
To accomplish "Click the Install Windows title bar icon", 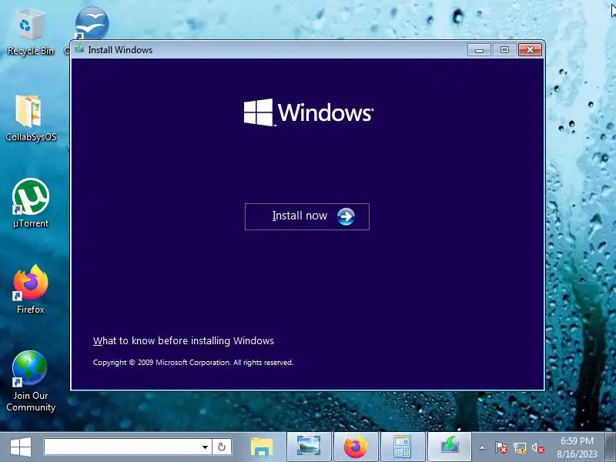I will [80, 49].
